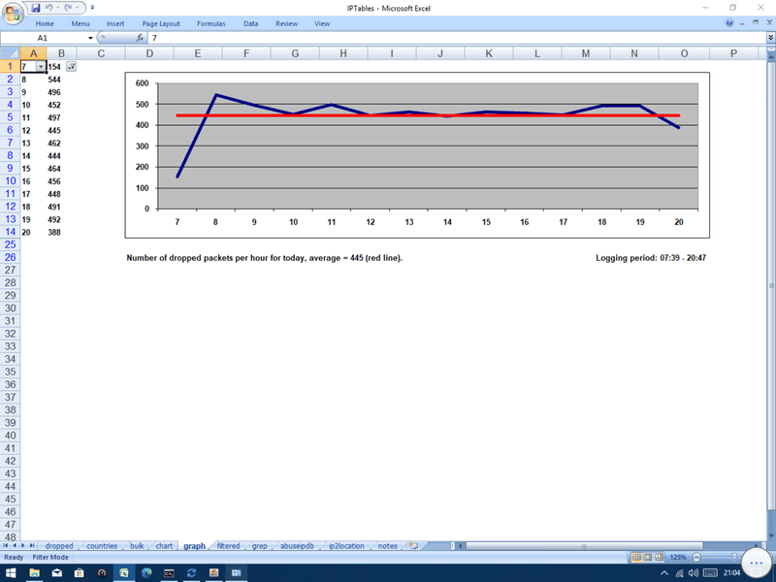This screenshot has width=776, height=582.
Task: Click the Zoom Out minus button
Action: click(696, 557)
